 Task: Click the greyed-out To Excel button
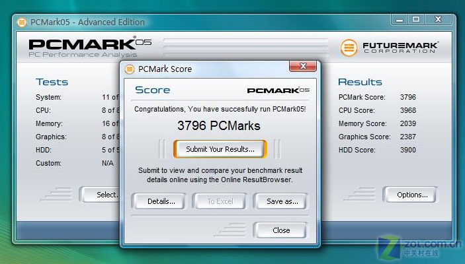pyautogui.click(x=220, y=201)
